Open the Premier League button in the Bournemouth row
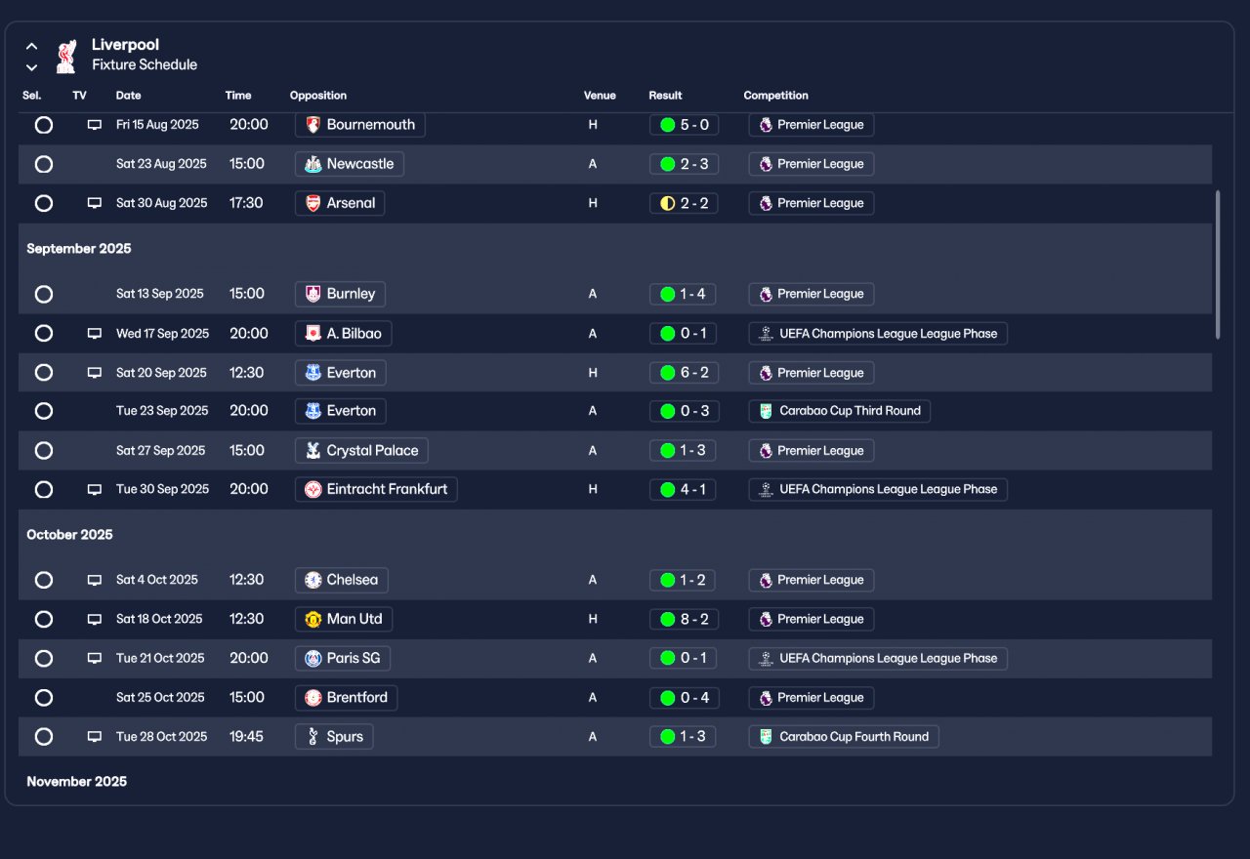Viewport: 1250px width, 859px height. (x=812, y=125)
